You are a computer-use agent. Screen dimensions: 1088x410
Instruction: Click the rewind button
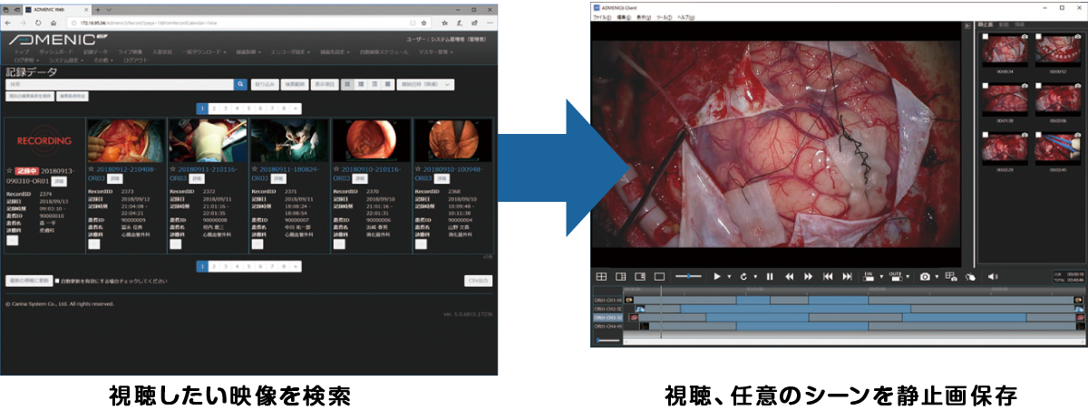789,276
